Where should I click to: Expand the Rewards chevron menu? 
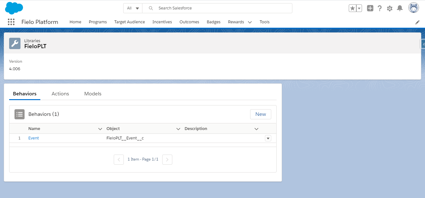[x=250, y=22]
